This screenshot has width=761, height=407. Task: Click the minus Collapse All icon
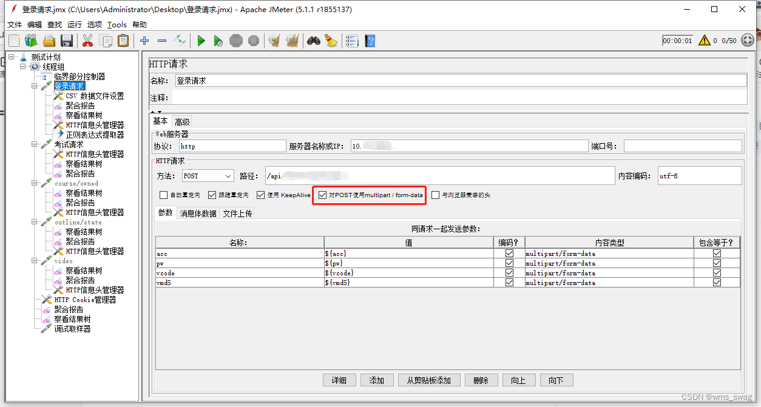click(162, 41)
